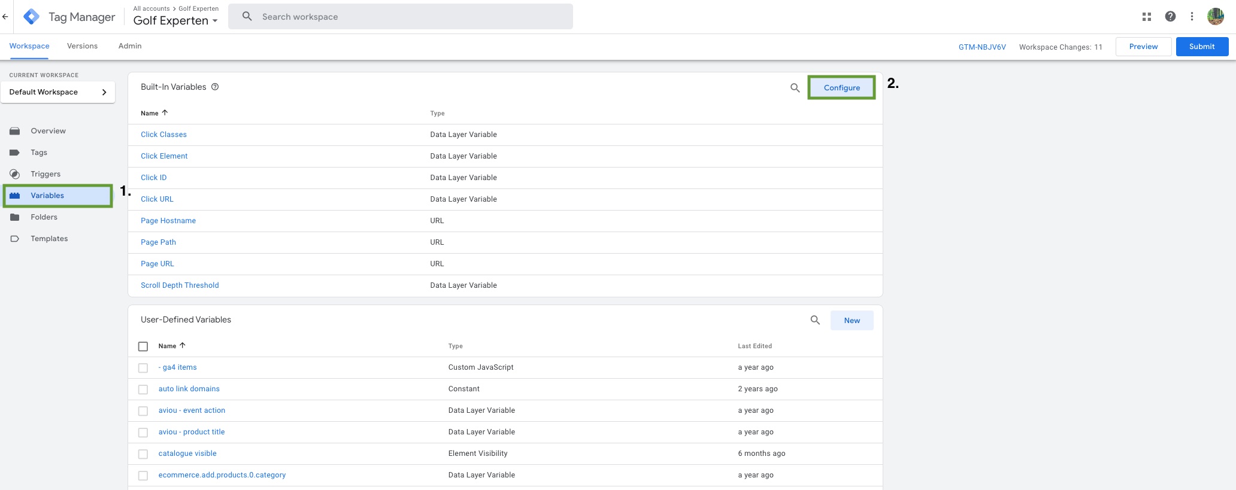Click the Templates sidebar icon

click(x=15, y=239)
